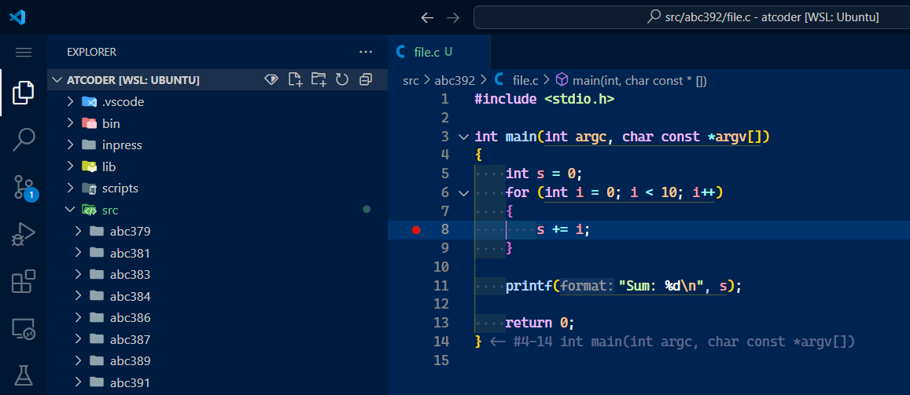Collapse the src folder

pyautogui.click(x=70, y=210)
